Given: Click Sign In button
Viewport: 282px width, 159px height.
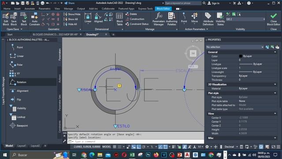Looking at the screenshot, I should pos(214,3).
